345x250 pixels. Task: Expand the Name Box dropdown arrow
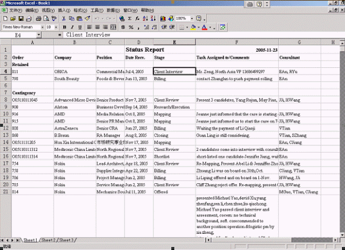click(x=38, y=35)
